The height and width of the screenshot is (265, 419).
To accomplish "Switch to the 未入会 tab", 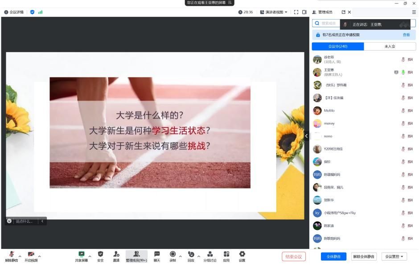I will (390, 46).
